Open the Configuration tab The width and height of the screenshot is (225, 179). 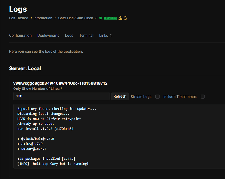click(20, 36)
